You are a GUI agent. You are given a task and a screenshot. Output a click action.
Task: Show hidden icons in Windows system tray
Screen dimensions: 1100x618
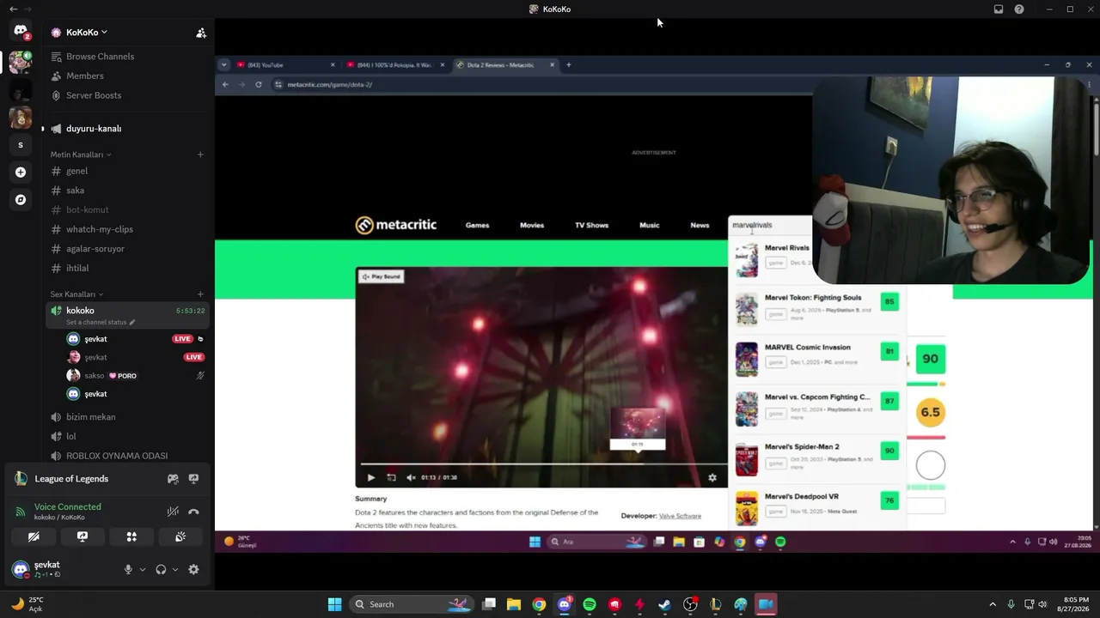993,604
